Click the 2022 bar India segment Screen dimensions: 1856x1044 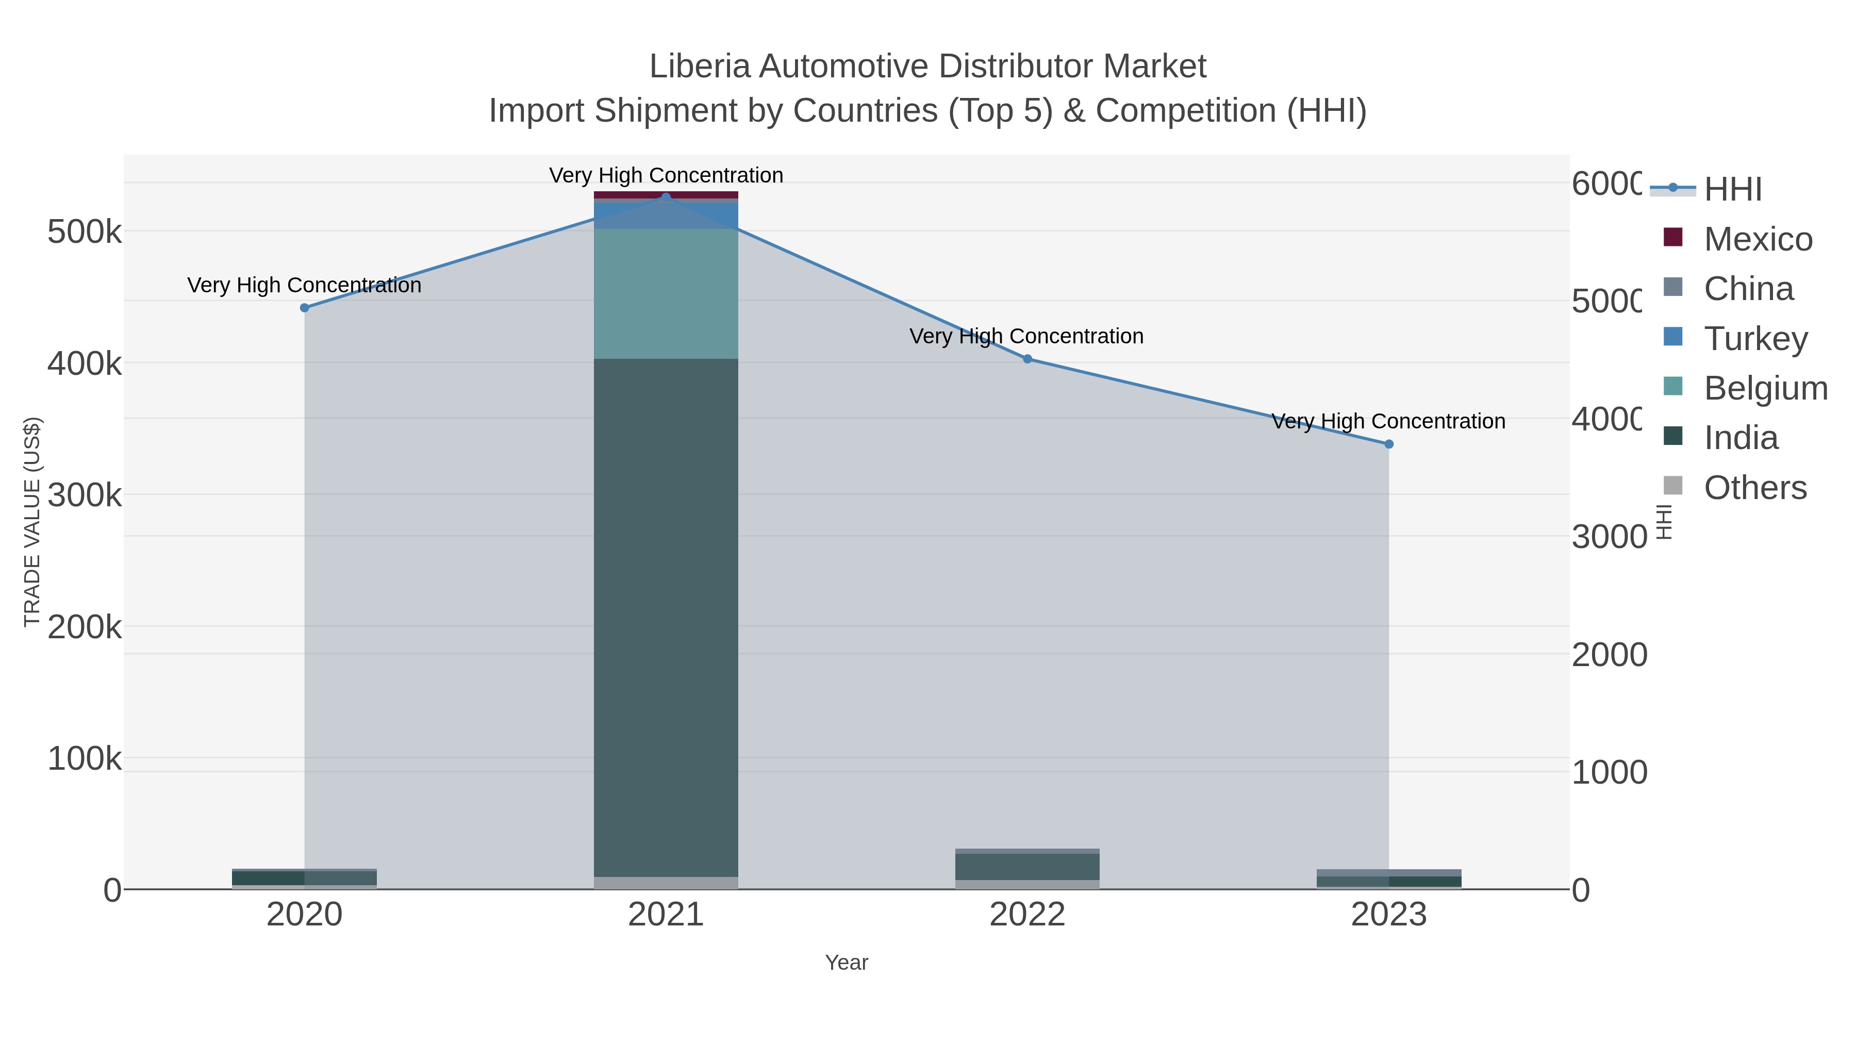1028,867
